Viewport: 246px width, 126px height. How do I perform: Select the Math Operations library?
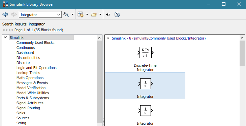point(30,78)
